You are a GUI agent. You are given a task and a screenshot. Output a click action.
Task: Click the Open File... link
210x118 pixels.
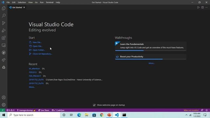[x=36, y=46]
